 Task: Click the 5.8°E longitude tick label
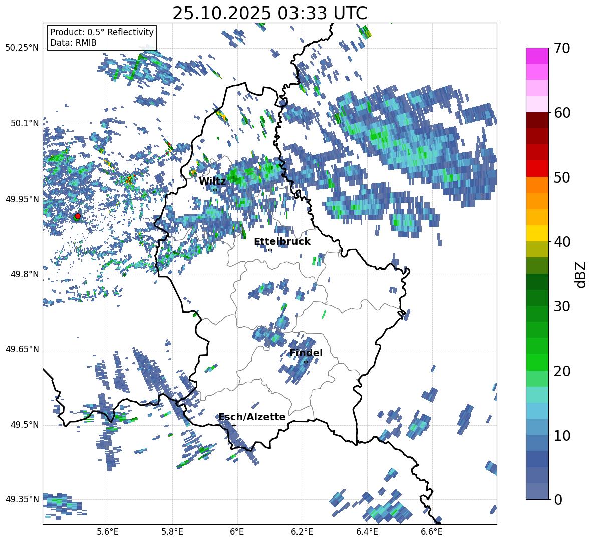pos(172,532)
